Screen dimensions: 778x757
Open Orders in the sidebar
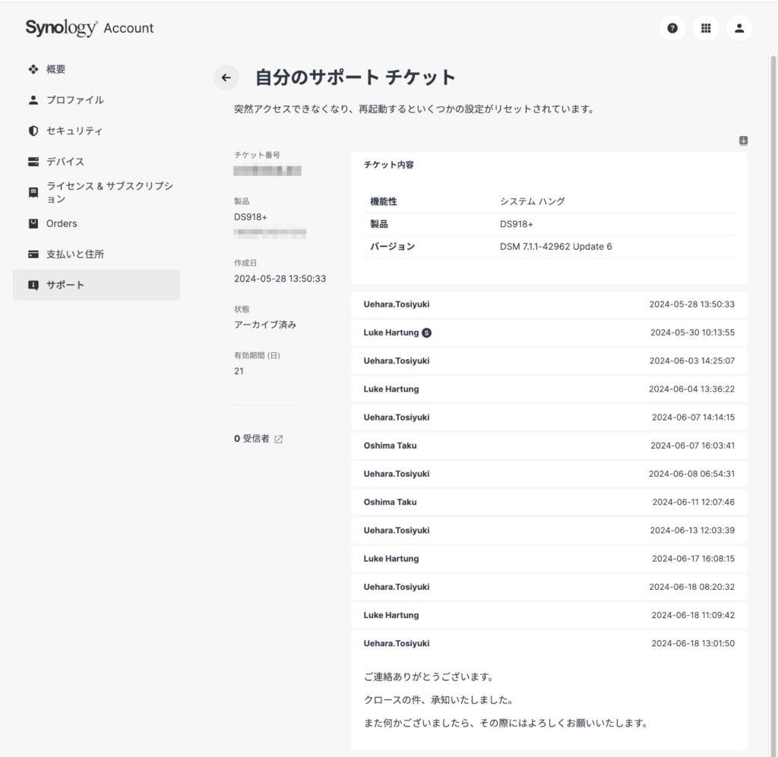coord(96,223)
